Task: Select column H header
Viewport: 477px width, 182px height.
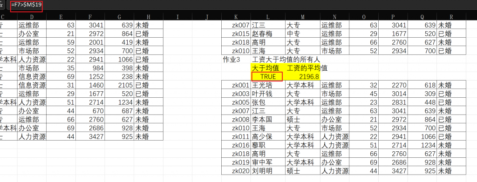Action: (x=149, y=17)
